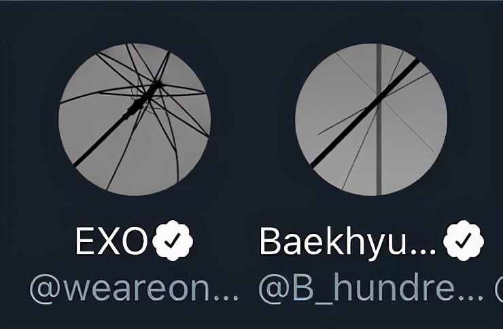Click the thick umbrella shaft in EXO's avatar
The width and height of the screenshot is (503, 329).
tap(117, 124)
